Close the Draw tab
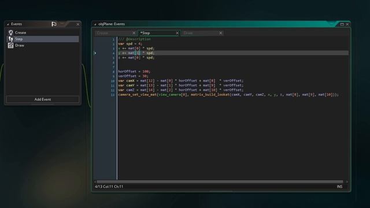 221,33
